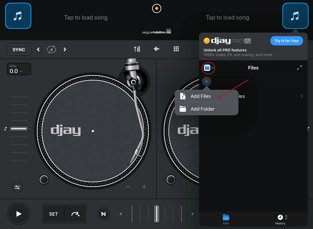Open the BPM 0.0 dropdown

click(x=18, y=70)
